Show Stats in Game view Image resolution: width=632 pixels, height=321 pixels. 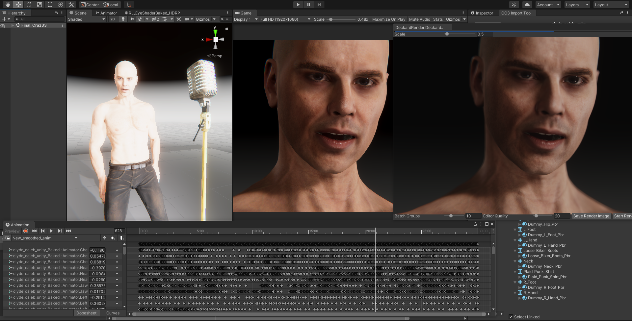[438, 19]
